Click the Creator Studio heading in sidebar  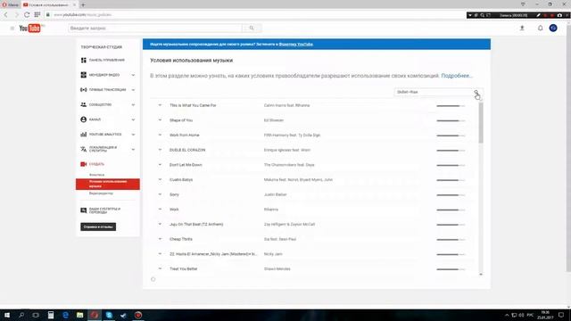coord(102,47)
